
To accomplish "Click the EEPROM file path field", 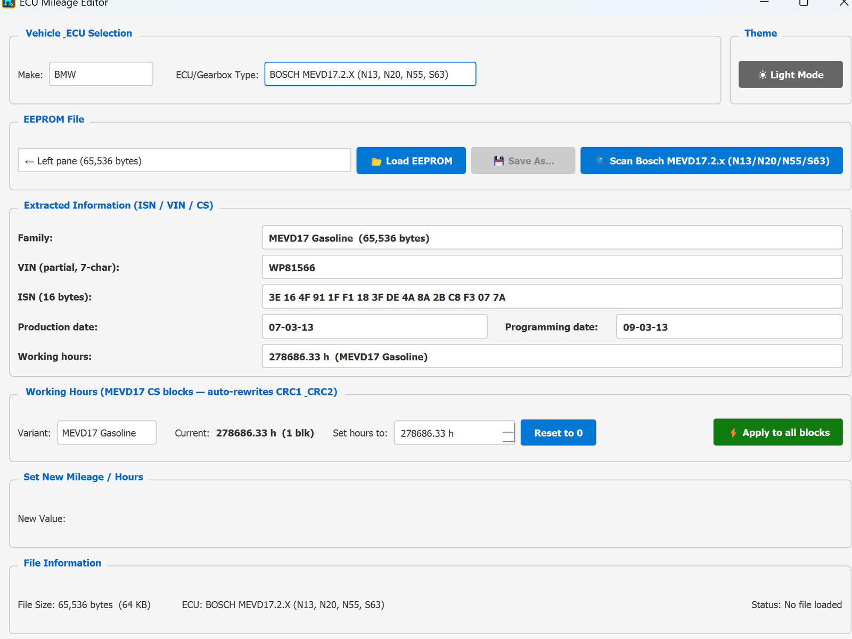I will click(x=184, y=160).
